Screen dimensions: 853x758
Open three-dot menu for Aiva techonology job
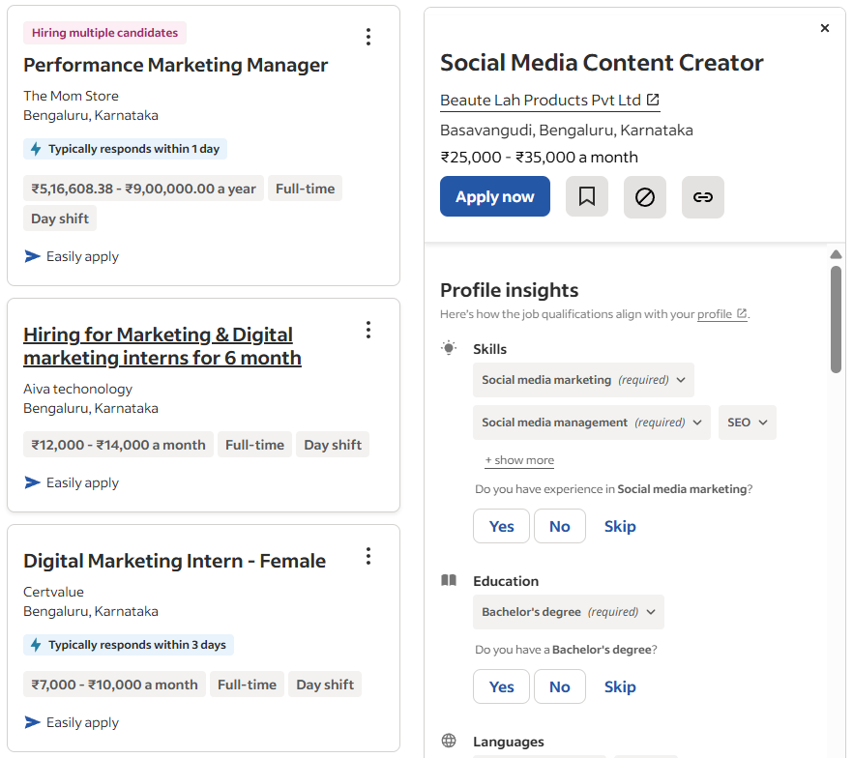point(368,330)
